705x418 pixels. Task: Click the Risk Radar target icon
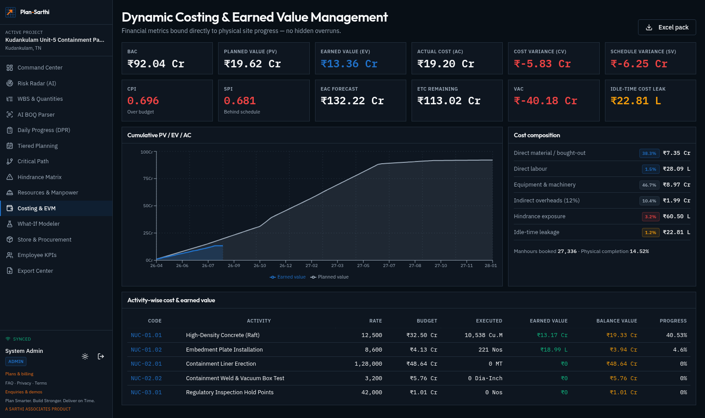10,83
